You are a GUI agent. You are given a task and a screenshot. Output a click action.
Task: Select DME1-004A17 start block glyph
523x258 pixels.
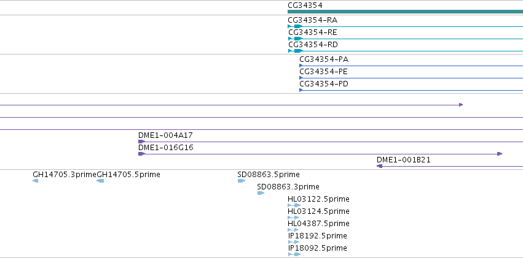click(141, 142)
